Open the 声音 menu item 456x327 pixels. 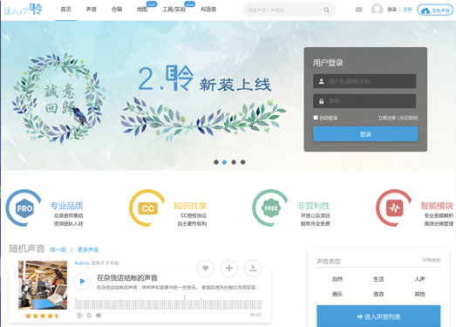point(92,10)
